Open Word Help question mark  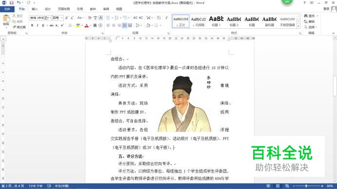[x=304, y=3]
